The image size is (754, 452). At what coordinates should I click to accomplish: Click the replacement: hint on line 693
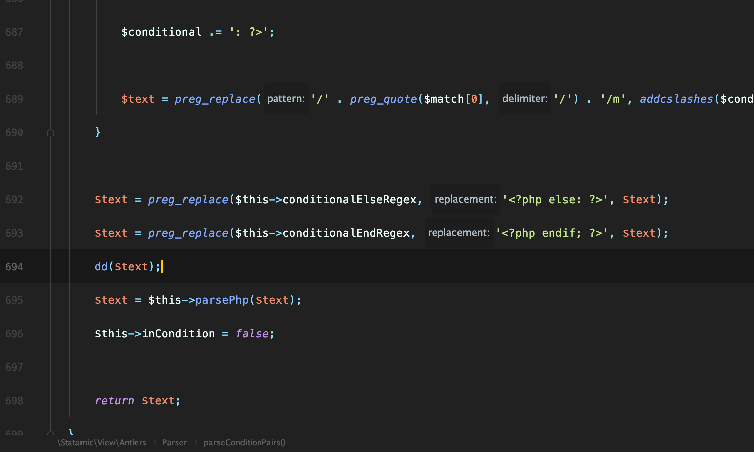pyautogui.click(x=459, y=233)
